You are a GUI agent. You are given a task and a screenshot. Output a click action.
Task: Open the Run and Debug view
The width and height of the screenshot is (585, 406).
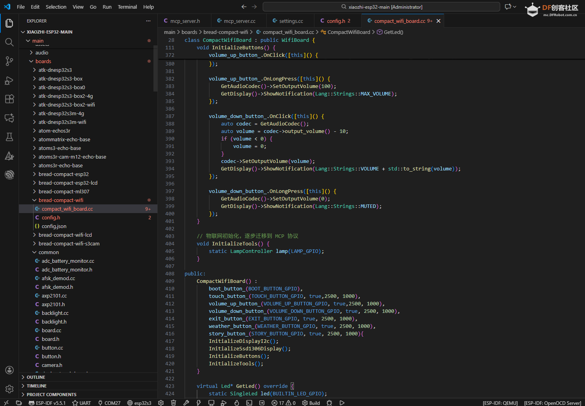coord(9,80)
